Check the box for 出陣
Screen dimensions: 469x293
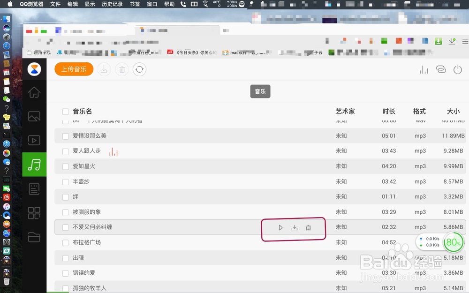tap(66, 258)
